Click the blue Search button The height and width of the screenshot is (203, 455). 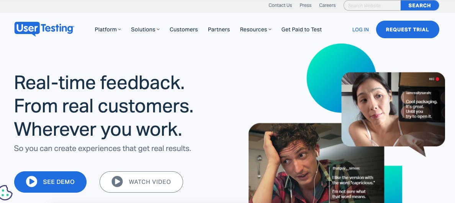coord(420,5)
